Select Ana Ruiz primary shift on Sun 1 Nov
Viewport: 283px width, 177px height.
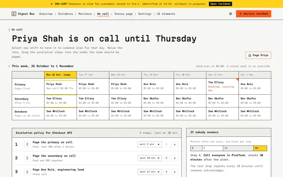coord(255,86)
